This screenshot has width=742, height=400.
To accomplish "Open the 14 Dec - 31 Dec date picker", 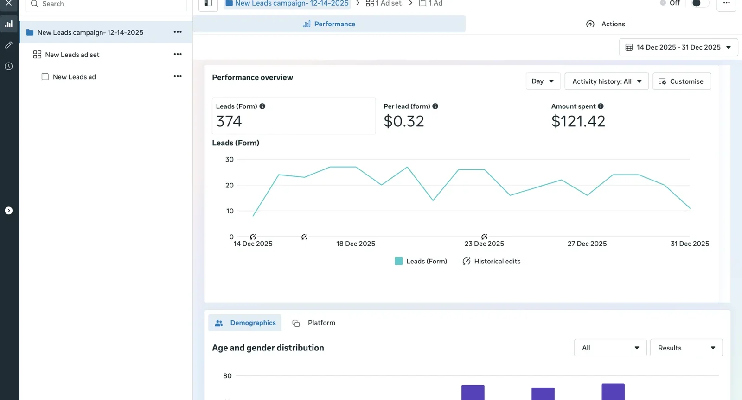I will tap(678, 47).
